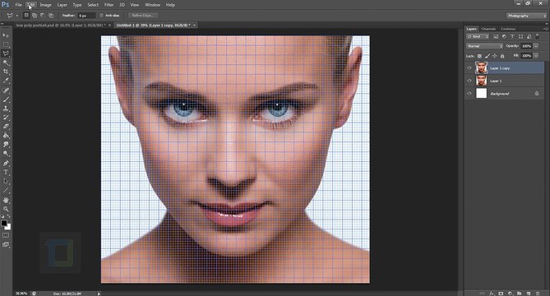This screenshot has width=550, height=296.
Task: Open the Opacity slider arrow
Action: [x=536, y=46]
